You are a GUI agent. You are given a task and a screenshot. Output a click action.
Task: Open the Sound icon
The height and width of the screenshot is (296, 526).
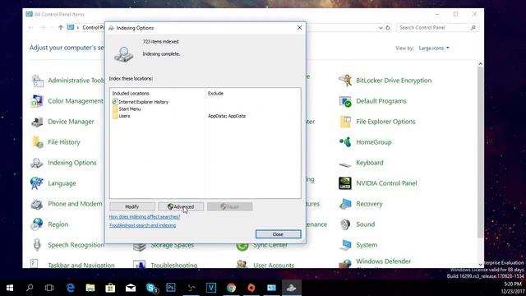(345, 224)
